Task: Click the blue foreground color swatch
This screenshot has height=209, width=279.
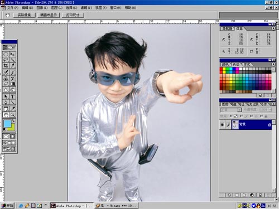Action: (x=7, y=124)
